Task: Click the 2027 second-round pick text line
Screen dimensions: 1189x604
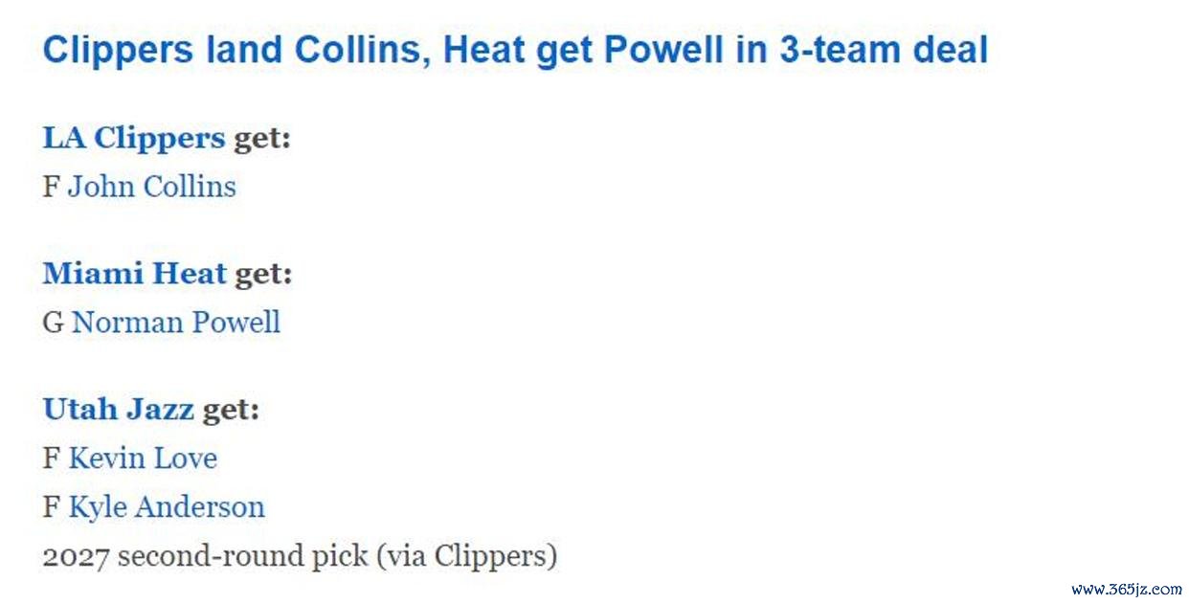Action: pyautogui.click(x=300, y=555)
